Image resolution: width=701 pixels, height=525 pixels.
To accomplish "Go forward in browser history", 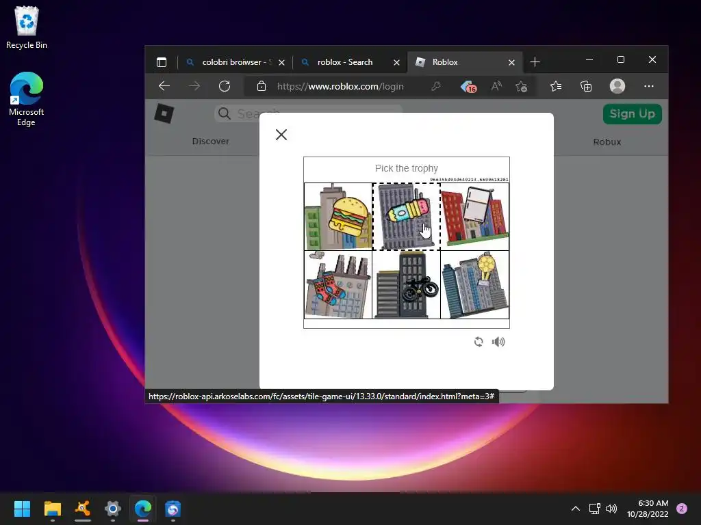I will coord(194,86).
